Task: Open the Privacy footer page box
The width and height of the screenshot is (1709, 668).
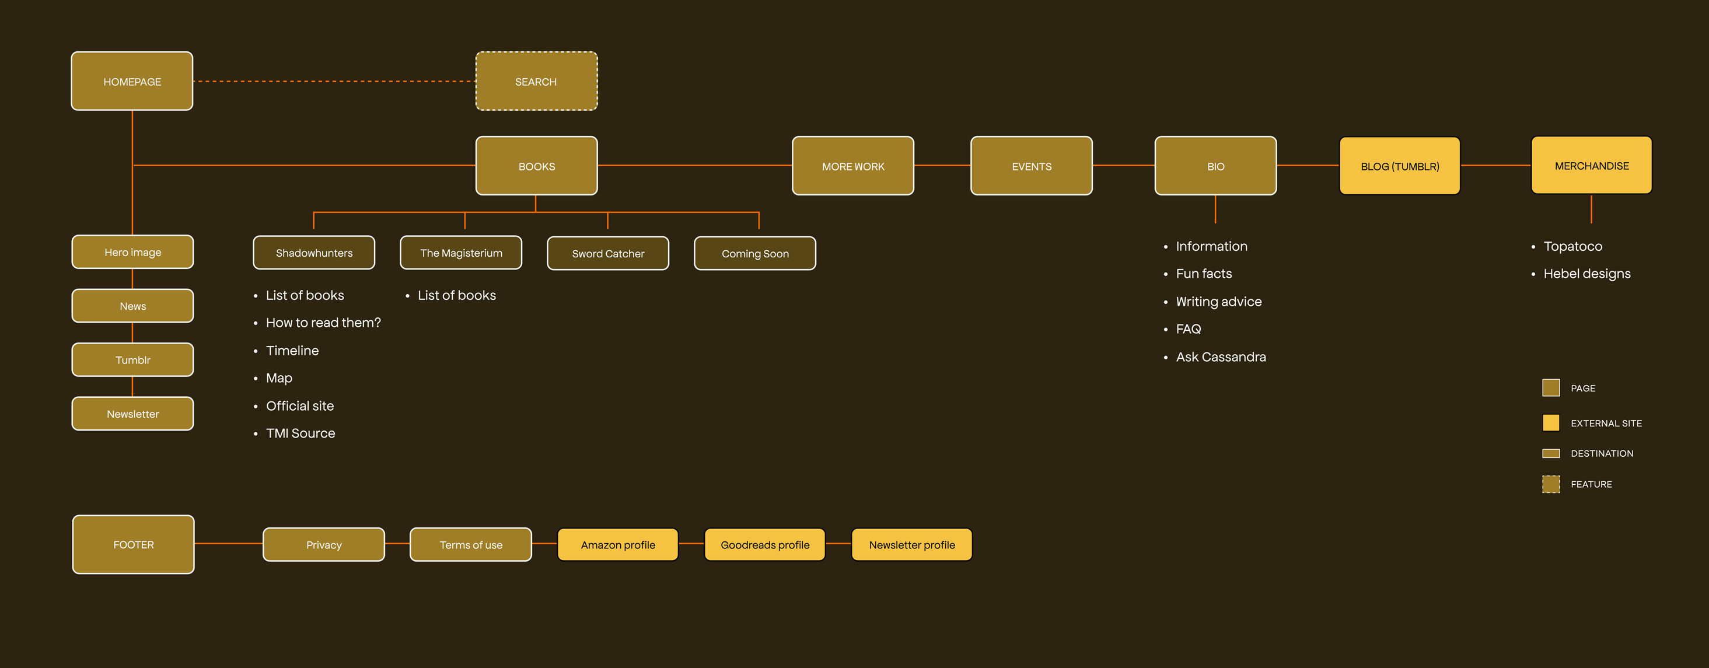Action: (324, 545)
